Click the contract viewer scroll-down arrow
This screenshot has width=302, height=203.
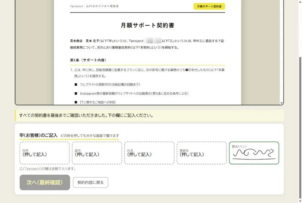[281, 103]
